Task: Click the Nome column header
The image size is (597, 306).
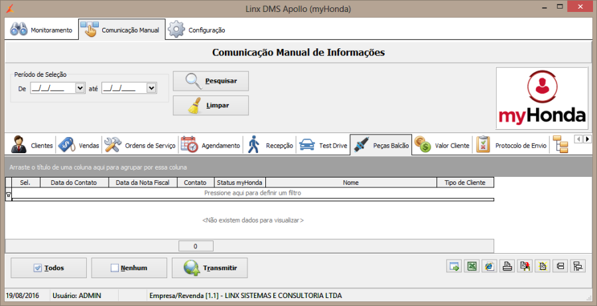Action: (x=351, y=182)
